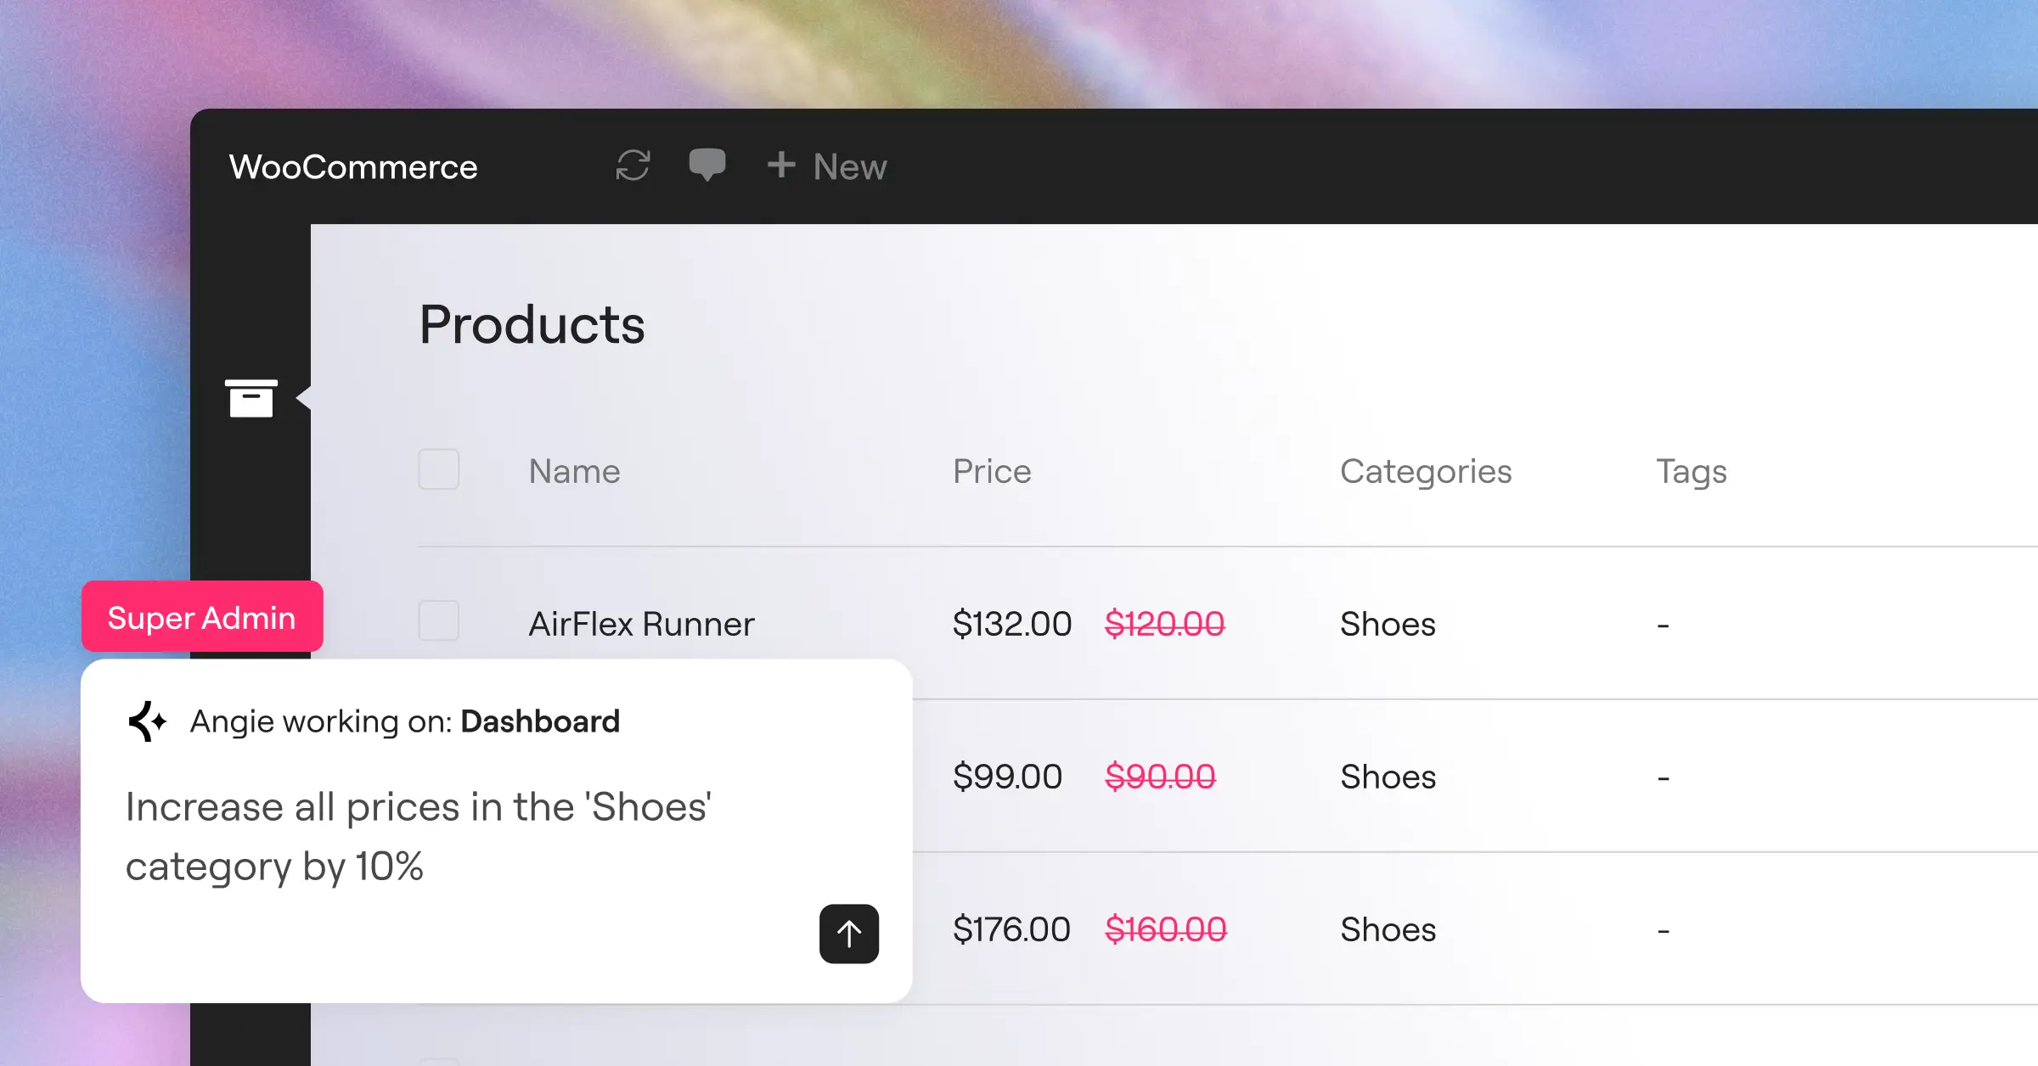This screenshot has width=2038, height=1066.
Task: Click the $176.00 price value
Action: pyautogui.click(x=1011, y=929)
